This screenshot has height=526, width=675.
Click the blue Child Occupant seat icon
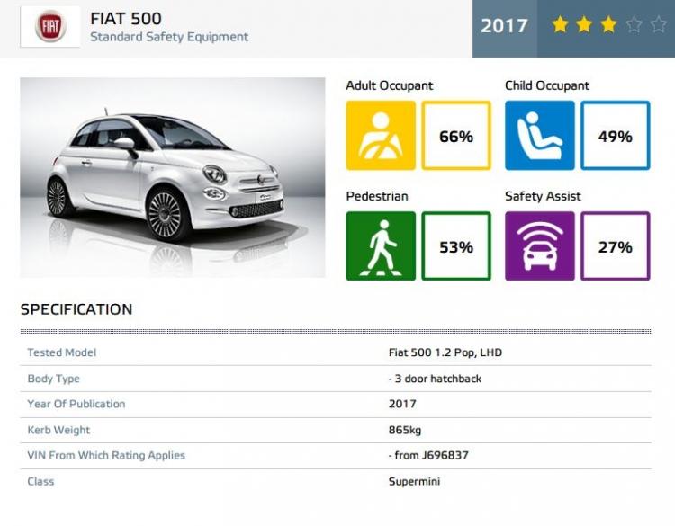pos(540,136)
